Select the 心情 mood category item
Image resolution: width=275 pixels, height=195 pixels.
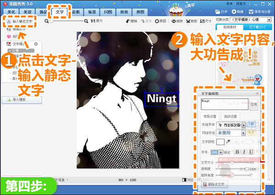pyautogui.click(x=21, y=50)
